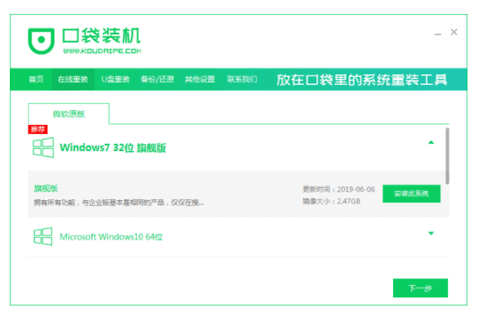The width and height of the screenshot is (483, 317).
Task: Click the description 拥有所有功能 text
Action: tap(119, 203)
